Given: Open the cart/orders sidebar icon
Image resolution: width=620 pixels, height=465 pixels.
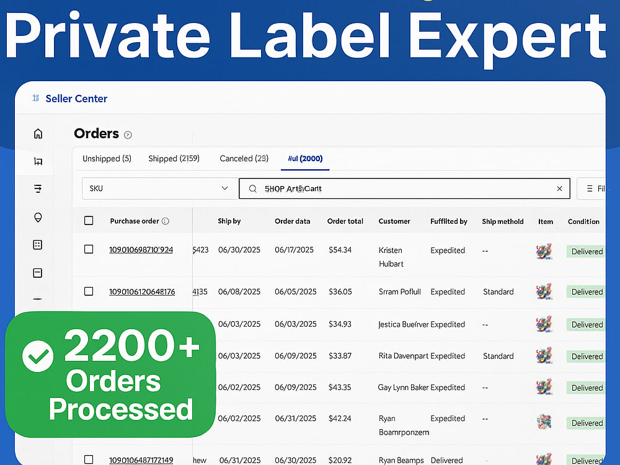Looking at the screenshot, I should 38,161.
